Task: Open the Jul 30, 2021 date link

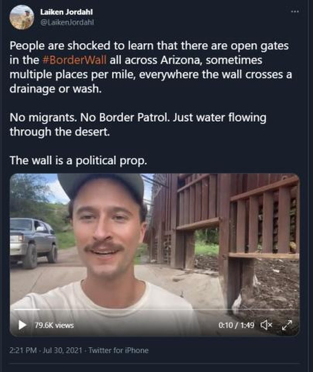Action: pyautogui.click(x=62, y=351)
